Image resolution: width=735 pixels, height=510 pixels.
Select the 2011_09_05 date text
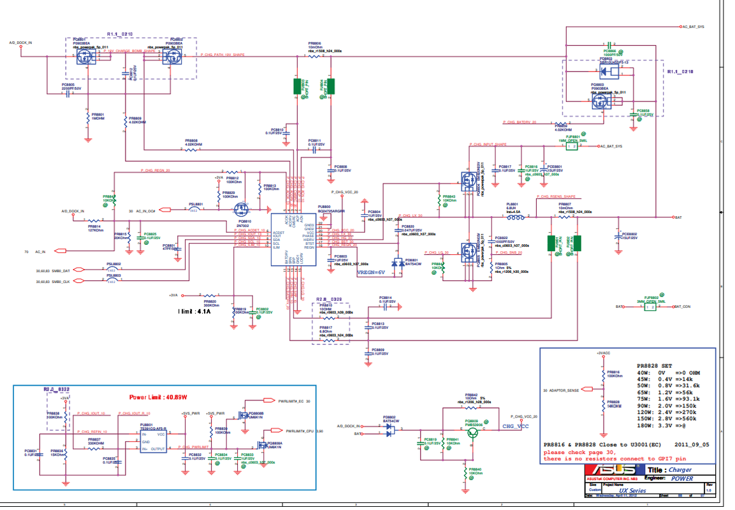[692, 444]
